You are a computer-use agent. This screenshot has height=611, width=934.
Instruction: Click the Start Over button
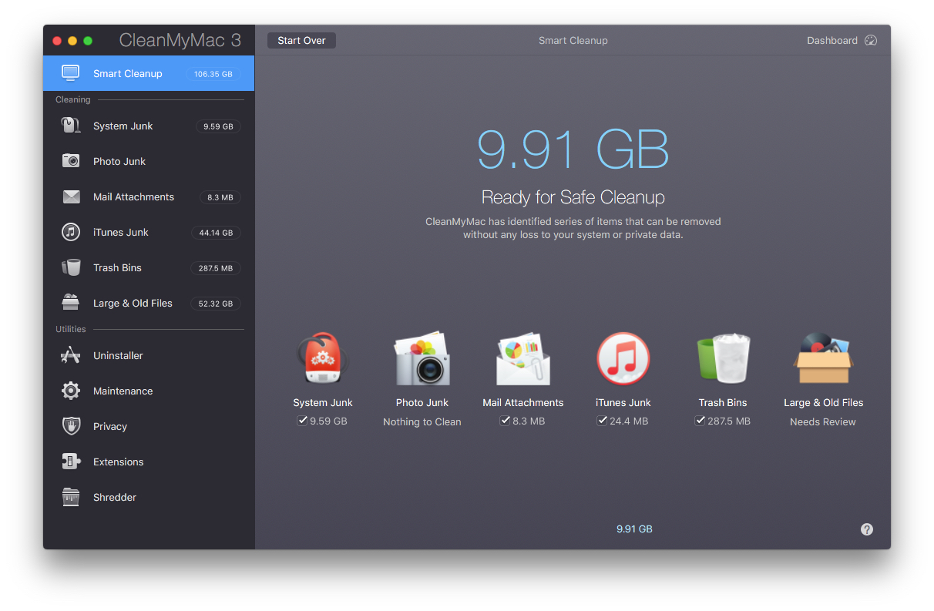pyautogui.click(x=301, y=40)
